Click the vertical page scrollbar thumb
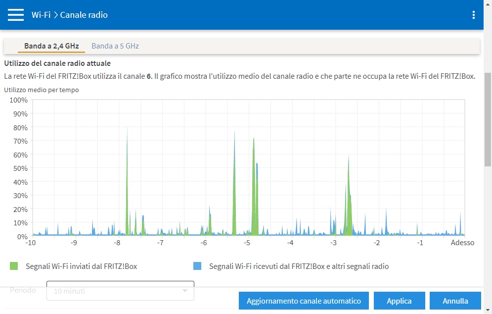 [488, 119]
